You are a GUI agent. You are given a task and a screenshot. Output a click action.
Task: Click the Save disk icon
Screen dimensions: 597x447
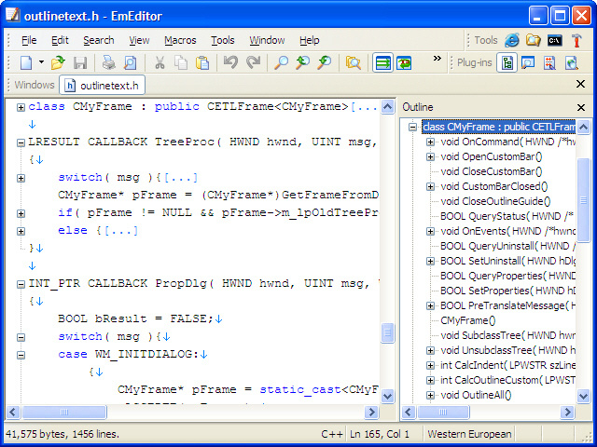coord(80,63)
